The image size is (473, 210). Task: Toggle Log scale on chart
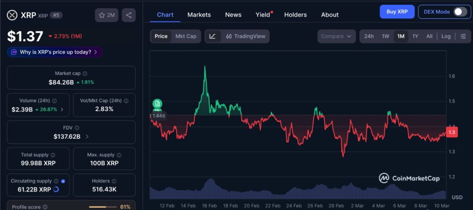[446, 36]
